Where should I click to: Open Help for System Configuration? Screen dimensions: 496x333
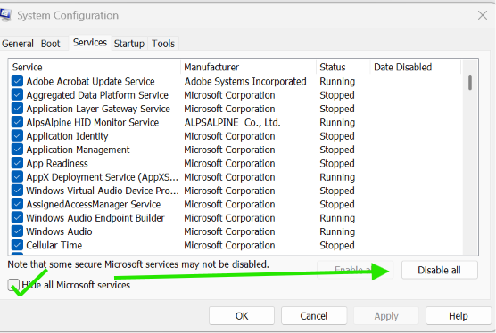[458, 316]
